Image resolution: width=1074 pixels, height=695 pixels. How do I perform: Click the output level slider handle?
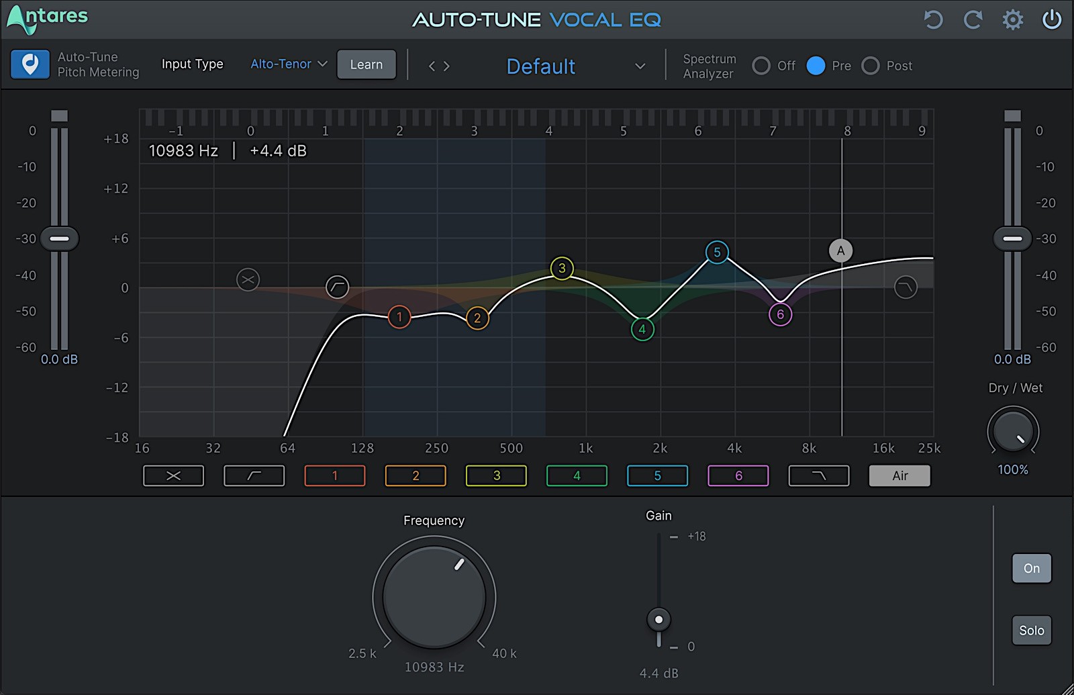(1012, 238)
